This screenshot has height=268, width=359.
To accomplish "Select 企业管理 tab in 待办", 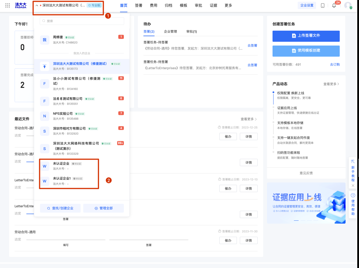I will [171, 32].
